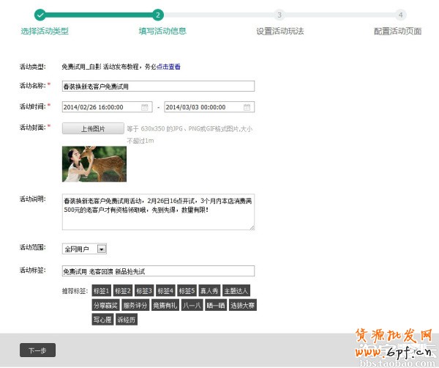439x368 pixels.
Task: Add the 写心愿 recommended tag
Action: (x=102, y=319)
